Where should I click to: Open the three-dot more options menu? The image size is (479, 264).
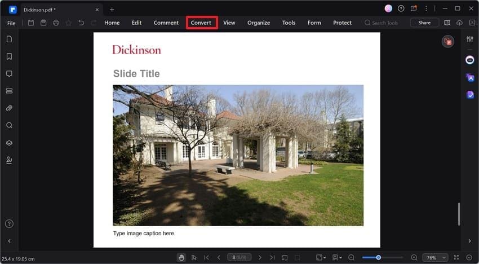[x=426, y=8]
